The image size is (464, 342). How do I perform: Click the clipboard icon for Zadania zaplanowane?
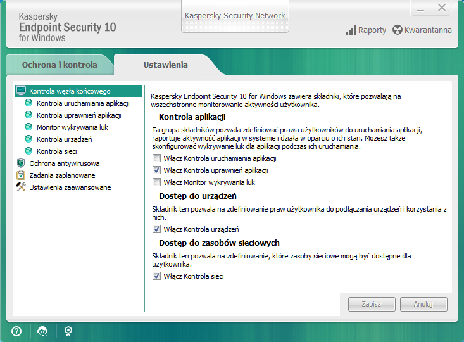click(21, 175)
